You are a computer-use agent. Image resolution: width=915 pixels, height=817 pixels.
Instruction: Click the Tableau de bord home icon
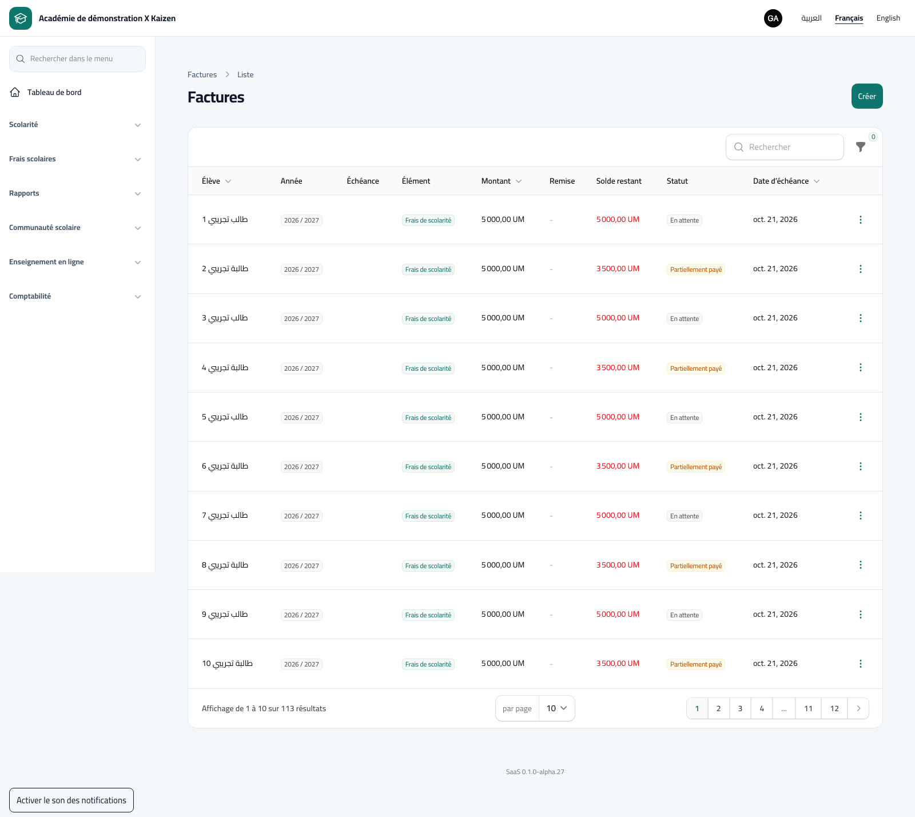click(15, 92)
